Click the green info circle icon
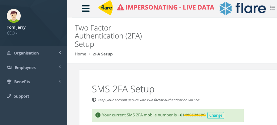This screenshot has height=125, width=277. [x=98, y=115]
